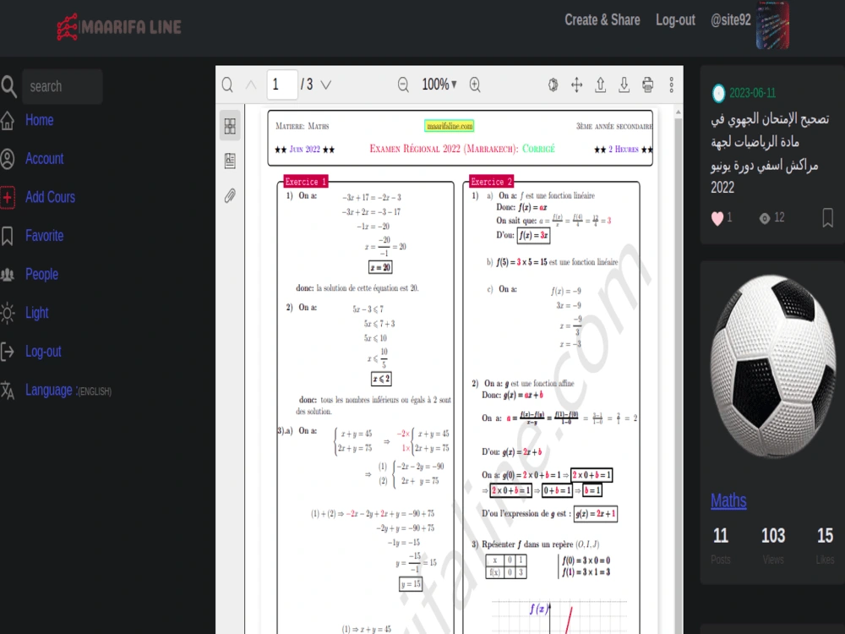Download the PDF document
Viewport: 845px width, 634px height.
pyautogui.click(x=624, y=85)
